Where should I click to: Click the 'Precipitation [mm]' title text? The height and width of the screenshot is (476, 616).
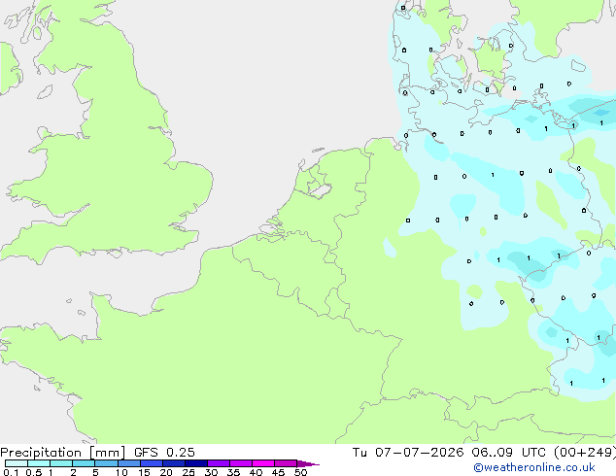62,453
